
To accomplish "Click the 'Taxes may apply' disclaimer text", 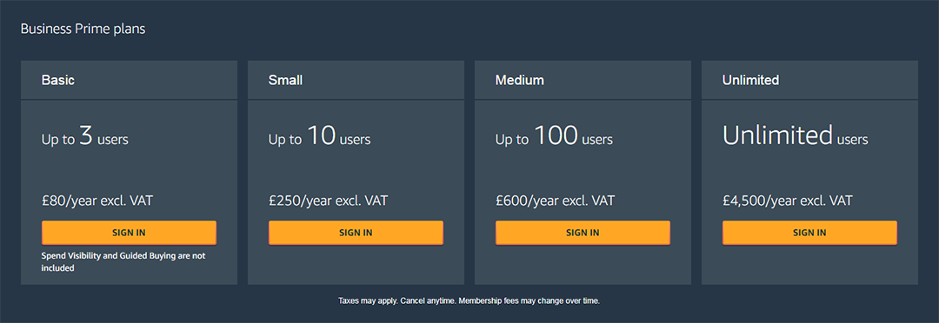I will (469, 301).
